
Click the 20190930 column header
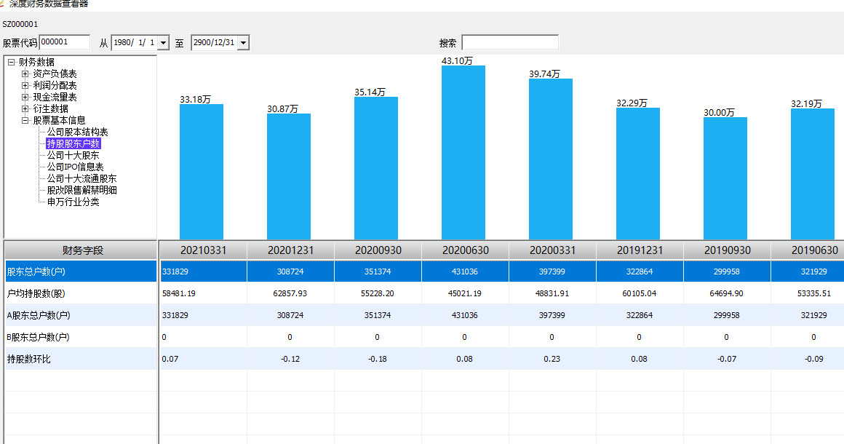coord(727,250)
